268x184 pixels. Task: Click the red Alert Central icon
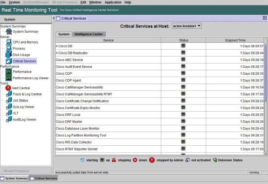click(x=8, y=88)
